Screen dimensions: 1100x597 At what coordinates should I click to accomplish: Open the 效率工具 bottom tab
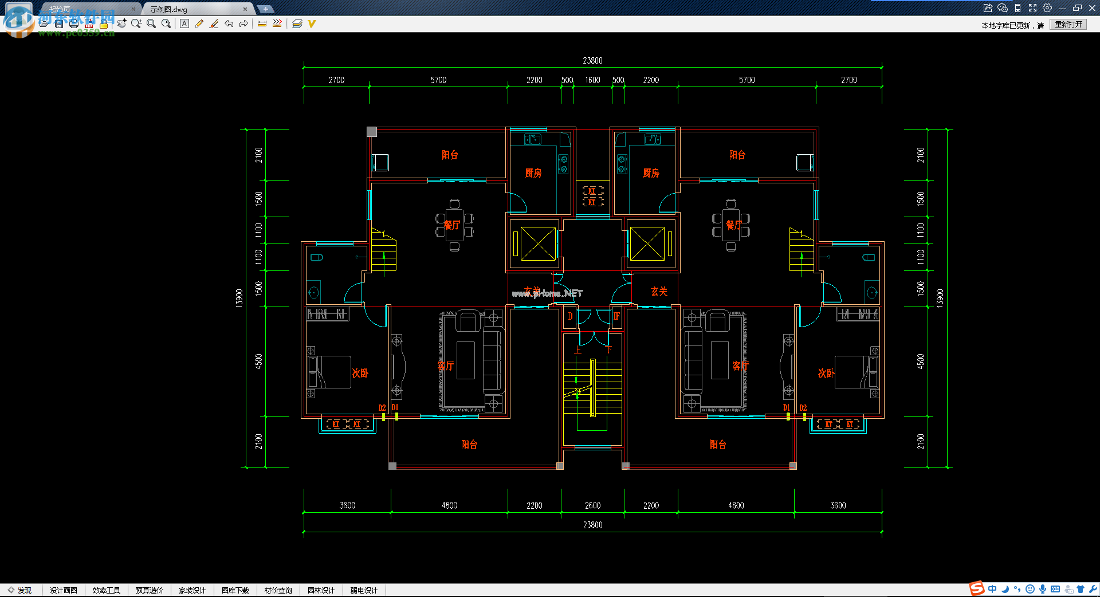pos(107,590)
